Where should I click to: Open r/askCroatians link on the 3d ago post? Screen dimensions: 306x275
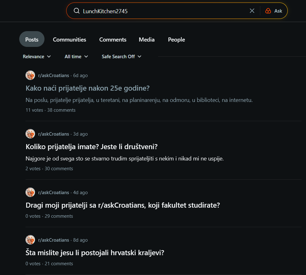click(x=54, y=134)
